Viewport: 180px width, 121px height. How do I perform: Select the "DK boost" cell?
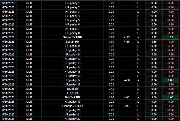click(72, 89)
